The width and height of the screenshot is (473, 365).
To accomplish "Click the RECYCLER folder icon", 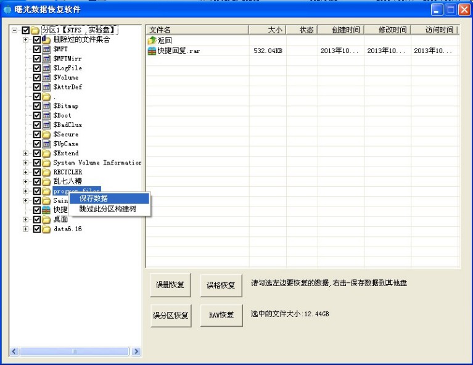I will coord(46,172).
